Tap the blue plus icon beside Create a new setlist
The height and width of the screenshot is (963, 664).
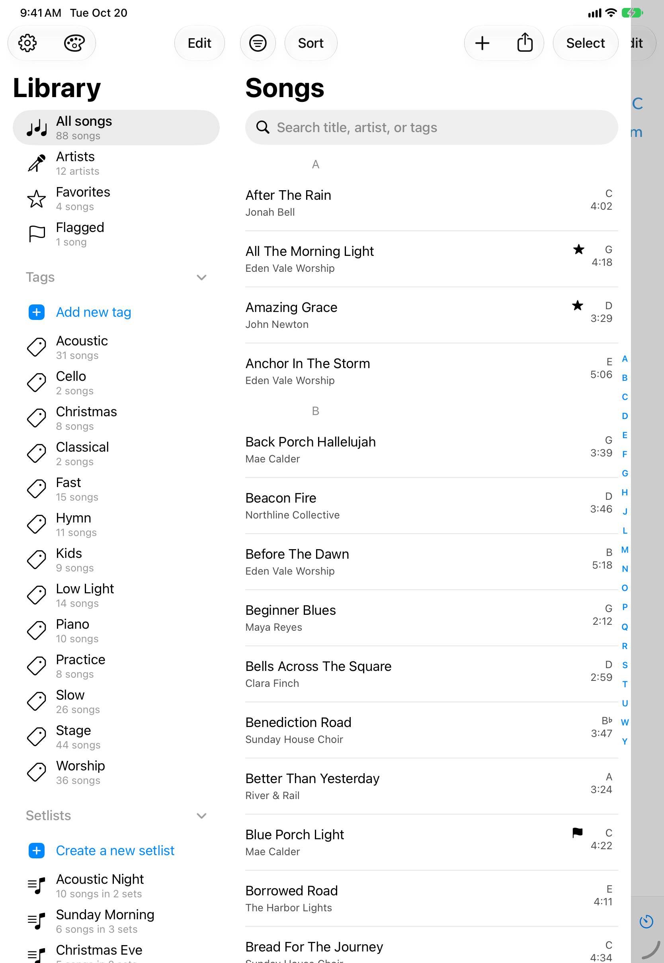coord(37,850)
